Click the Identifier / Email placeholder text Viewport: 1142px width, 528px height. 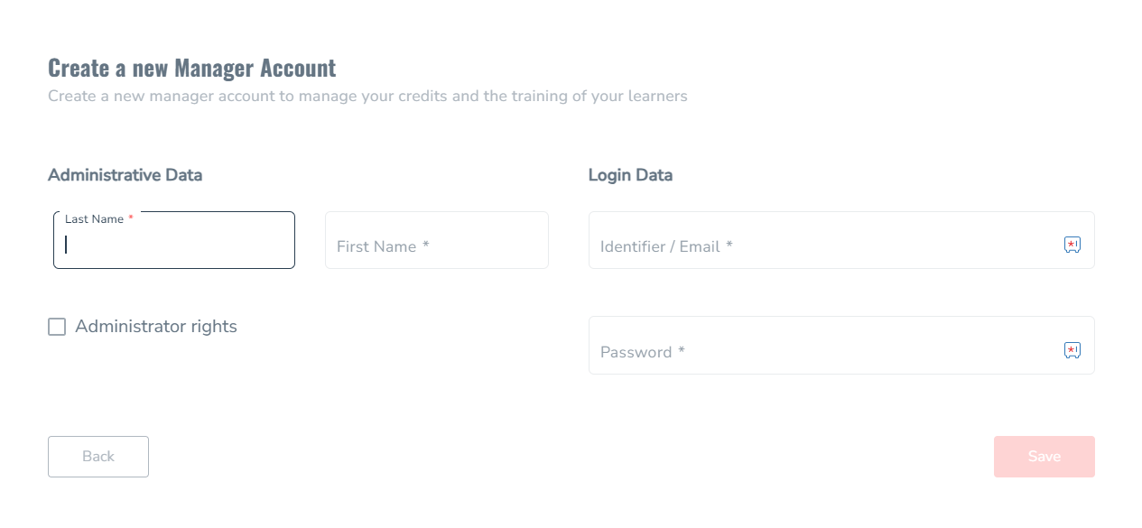(660, 246)
